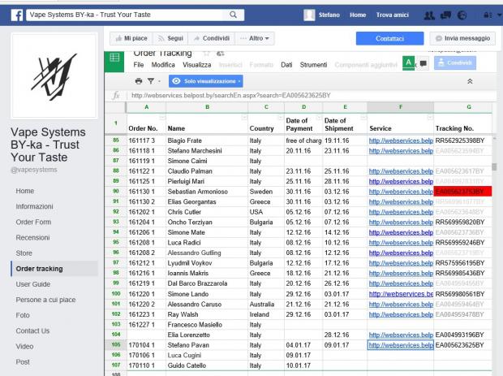Open the Store sidebar tab
The width and height of the screenshot is (503, 376).
(x=24, y=253)
